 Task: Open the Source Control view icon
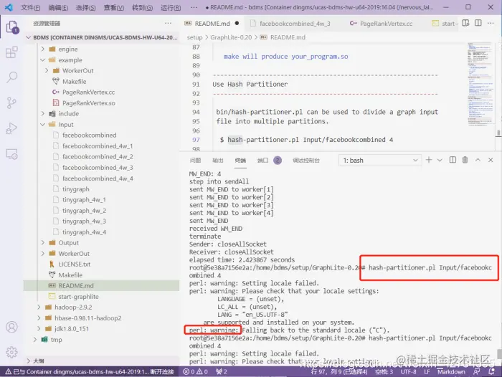[12, 102]
